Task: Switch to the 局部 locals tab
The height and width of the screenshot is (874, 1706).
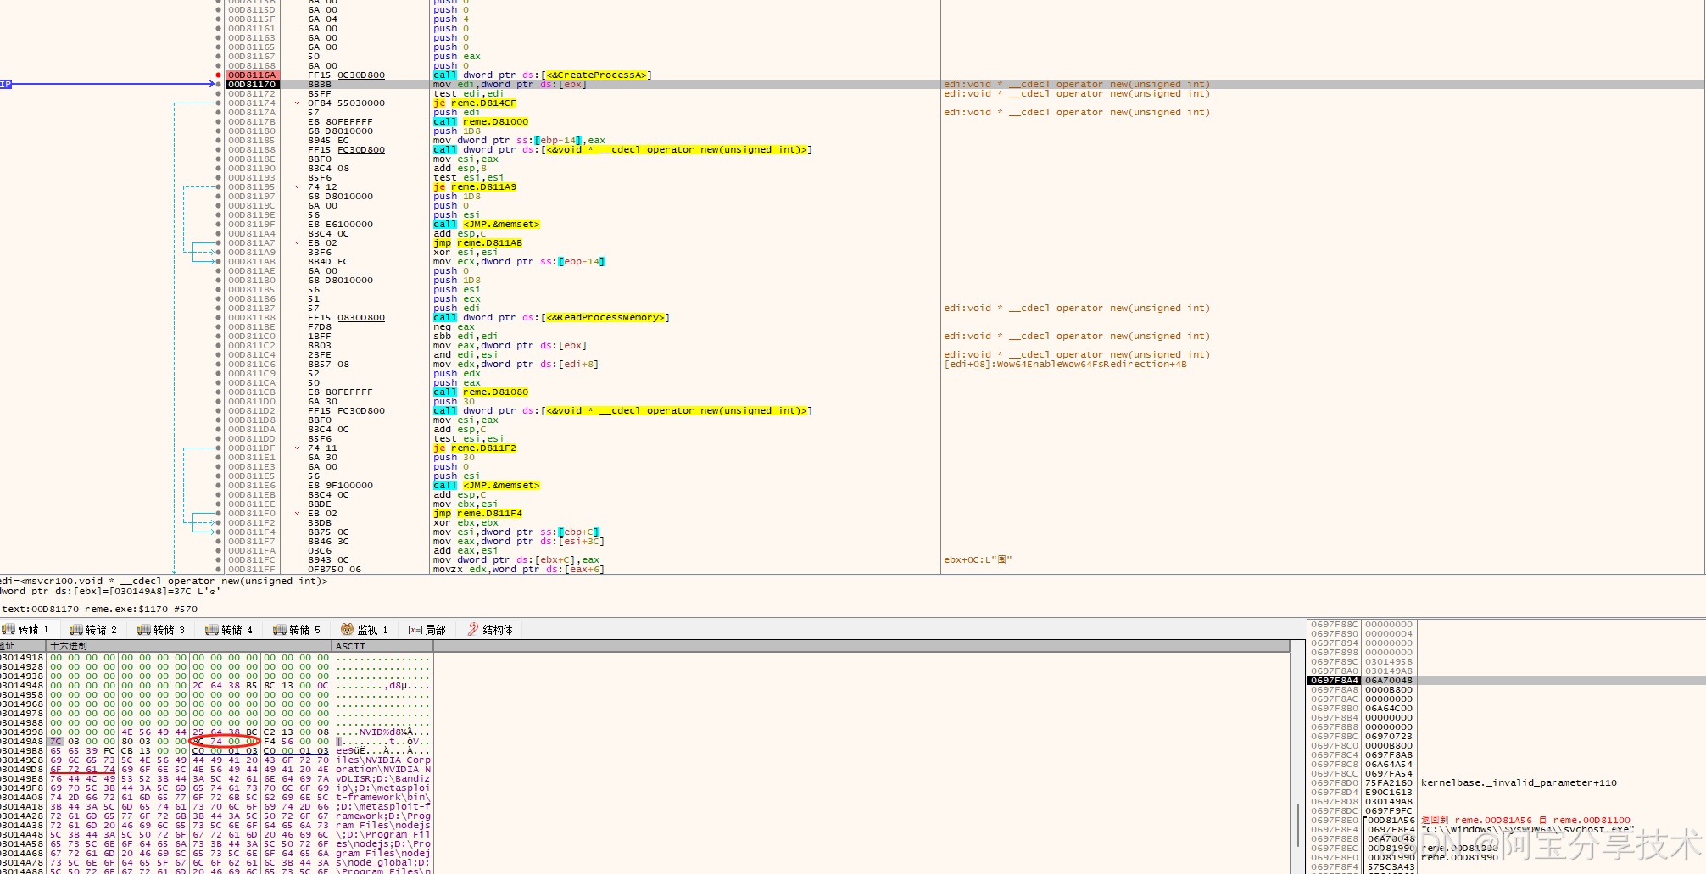Action: [426, 630]
